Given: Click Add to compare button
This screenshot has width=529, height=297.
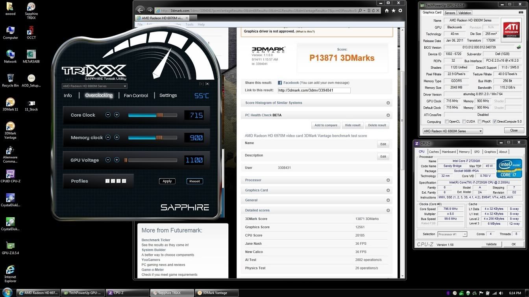Looking at the screenshot, I should coord(326,125).
